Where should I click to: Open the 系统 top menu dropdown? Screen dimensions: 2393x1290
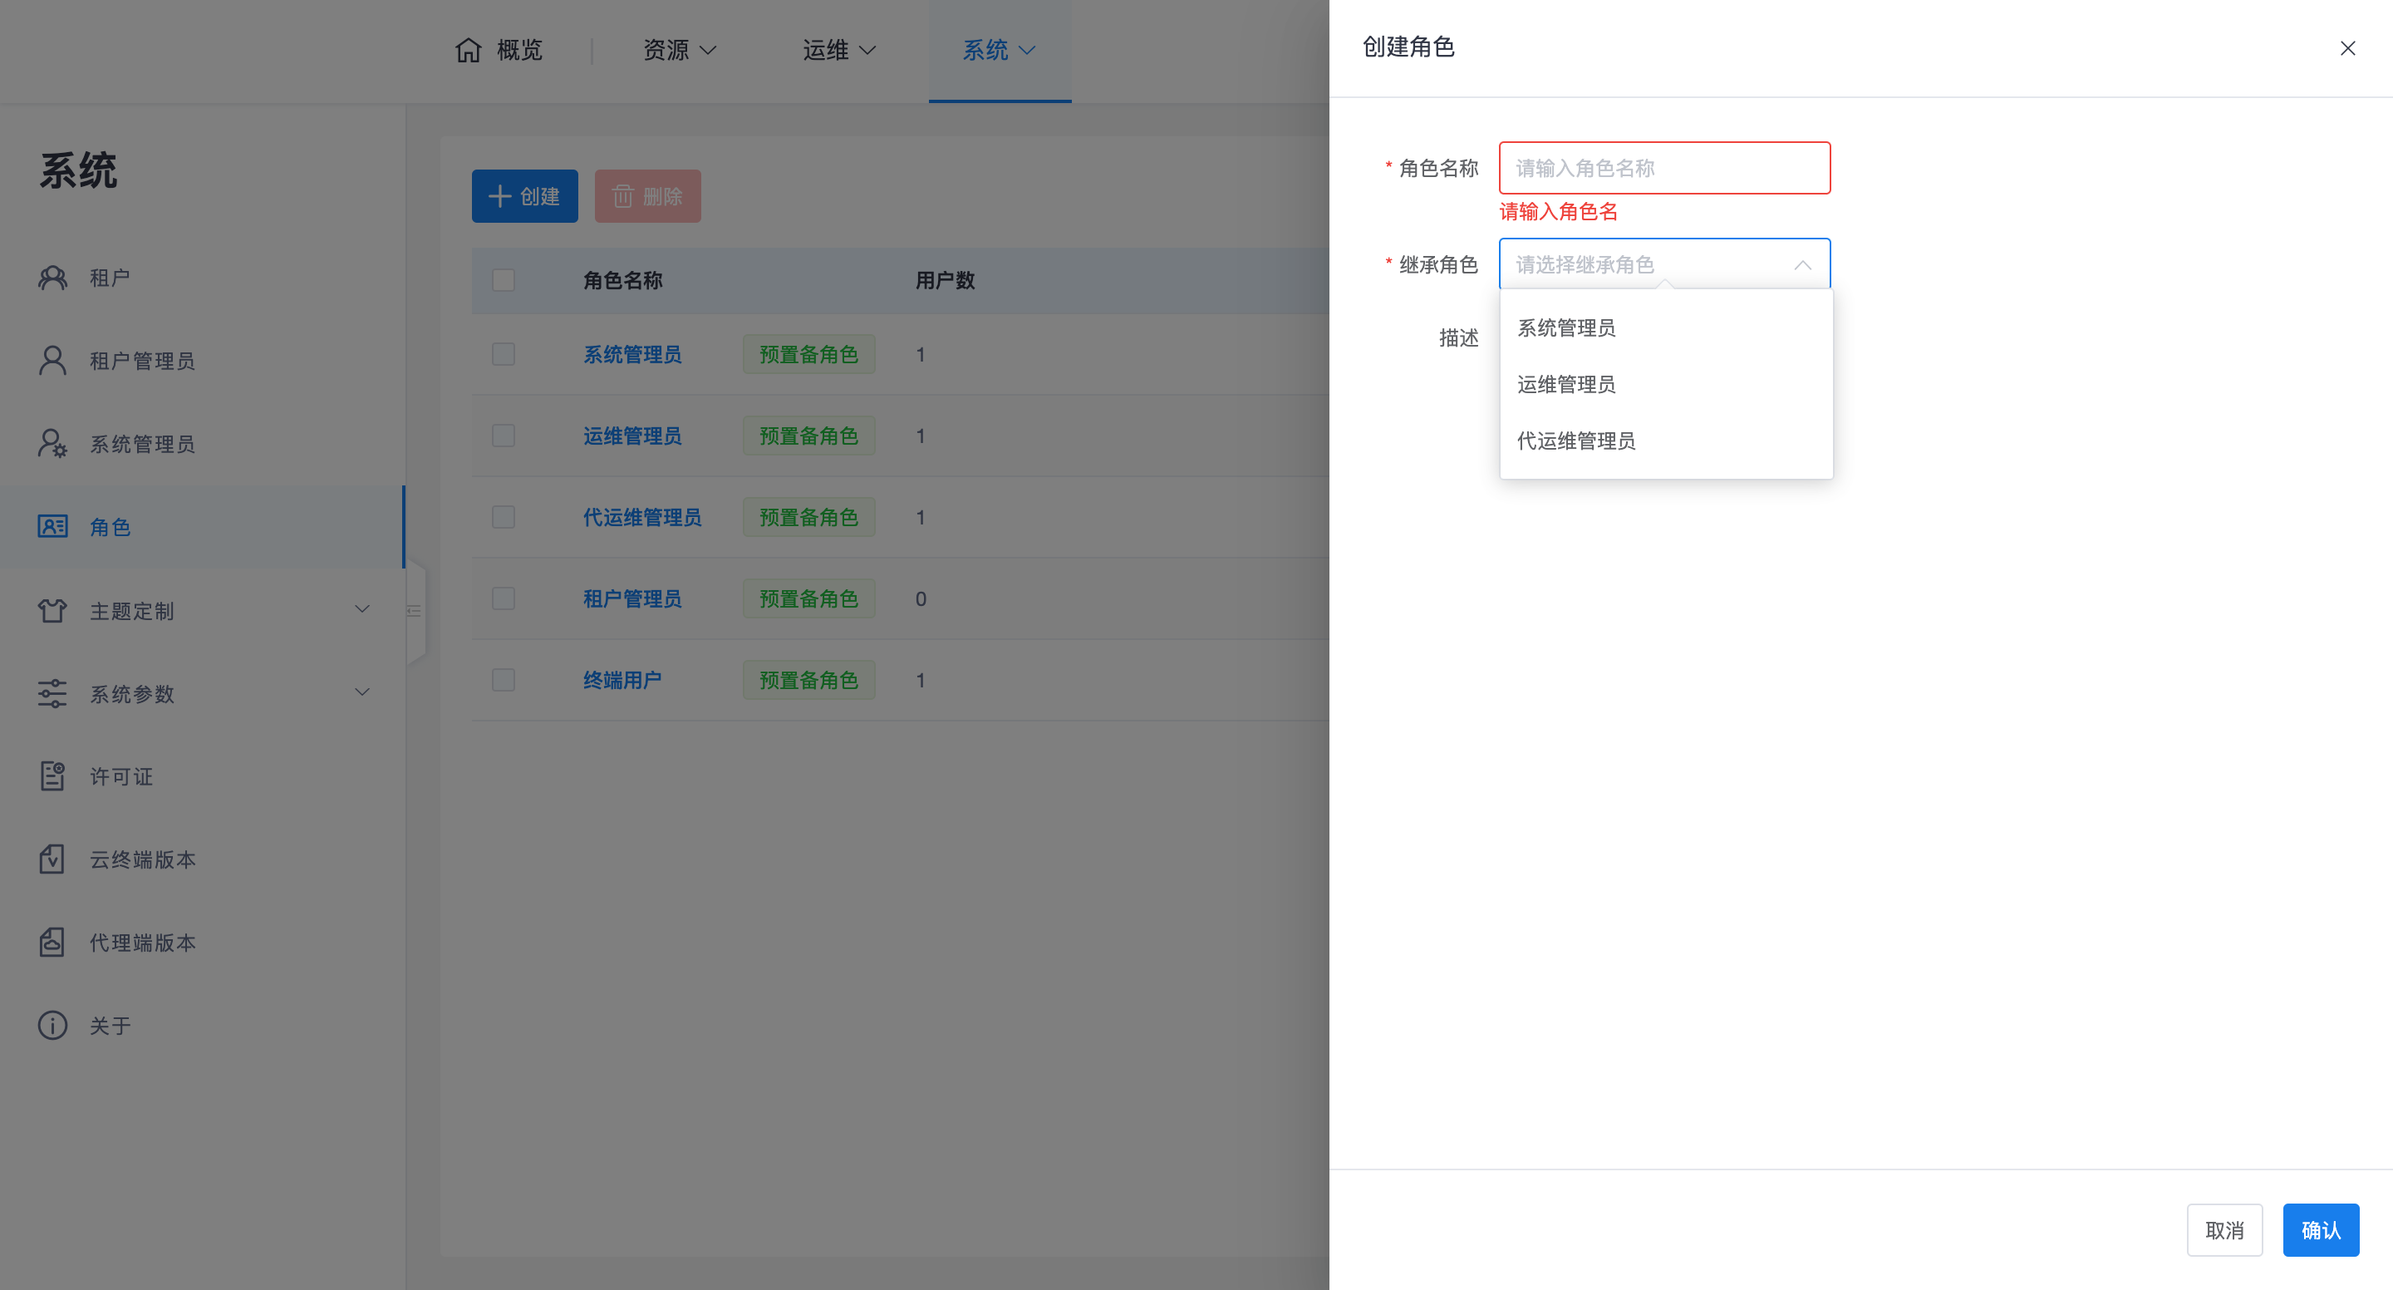coord(1000,50)
